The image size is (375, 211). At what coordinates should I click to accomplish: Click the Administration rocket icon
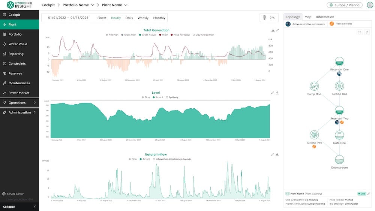click(x=4, y=112)
